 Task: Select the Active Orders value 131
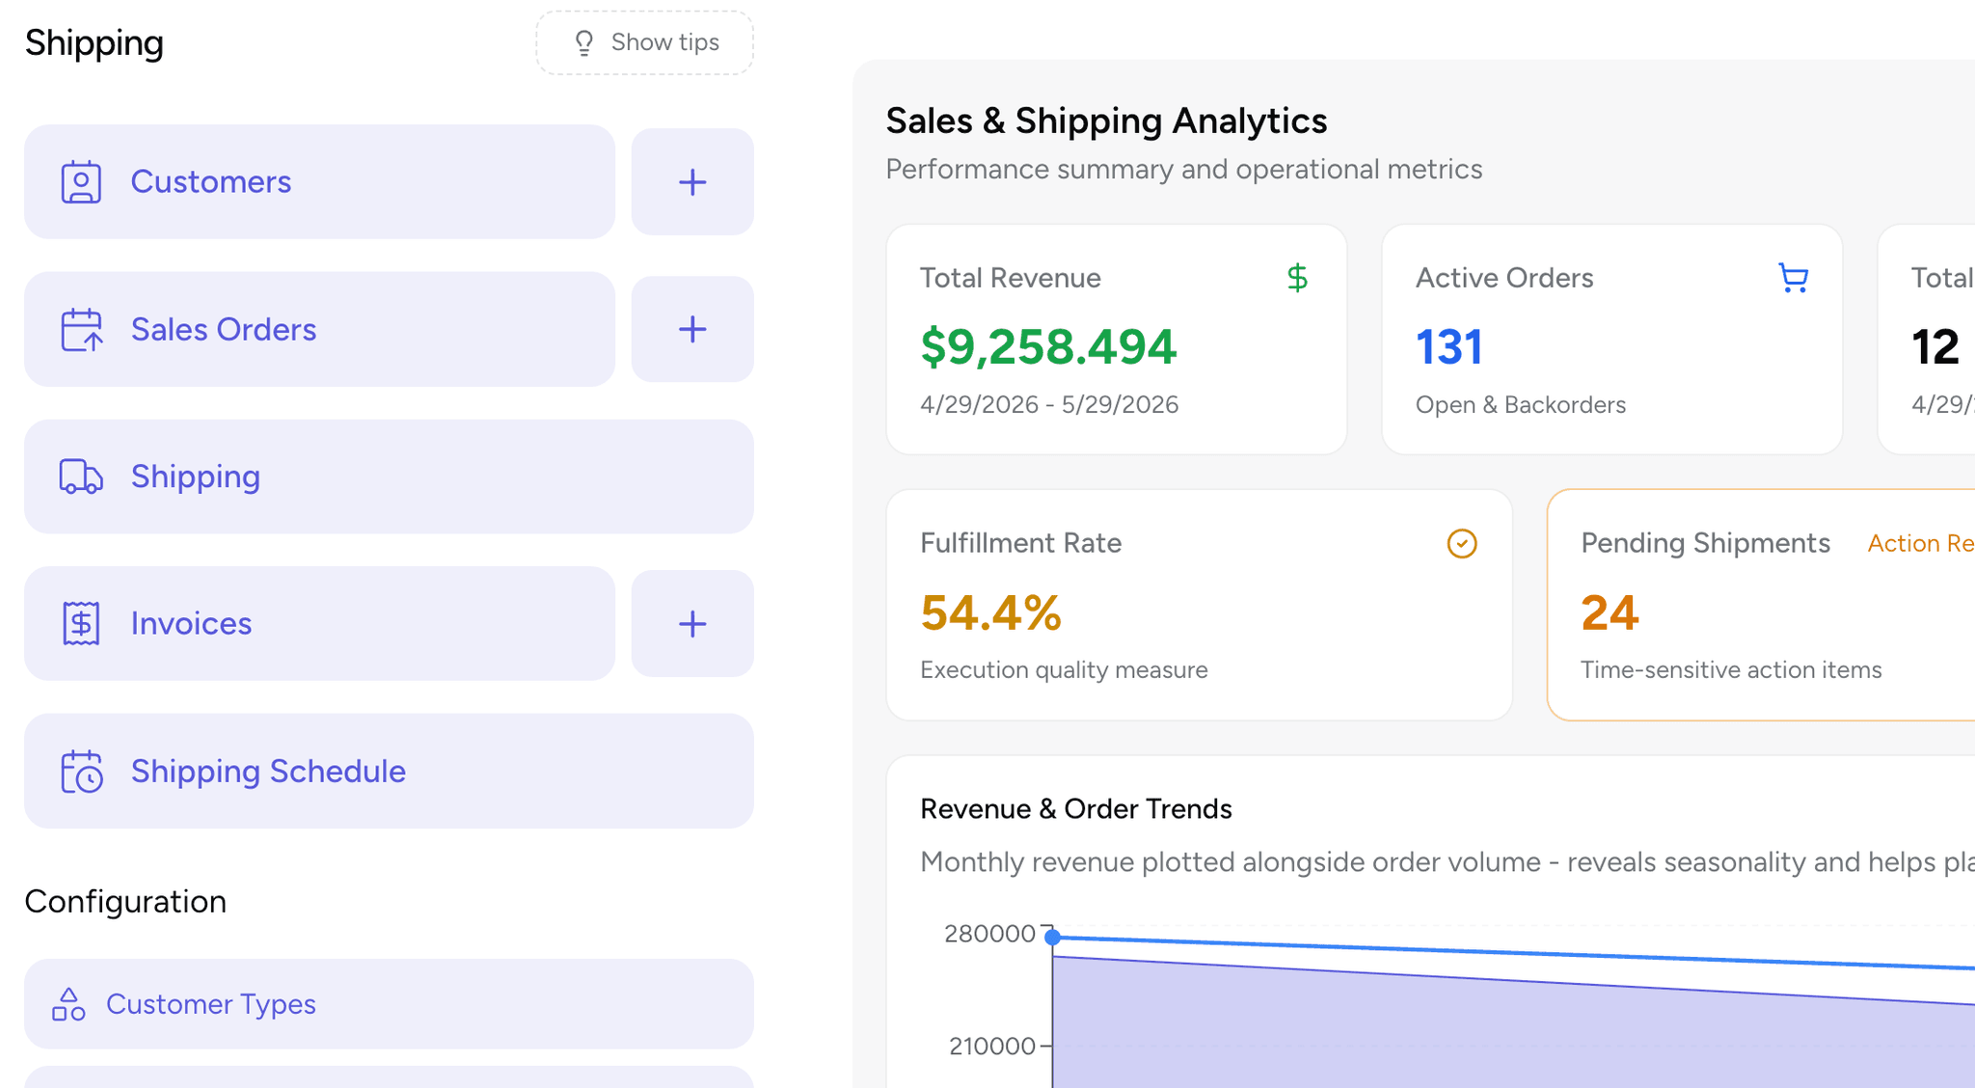tap(1448, 346)
